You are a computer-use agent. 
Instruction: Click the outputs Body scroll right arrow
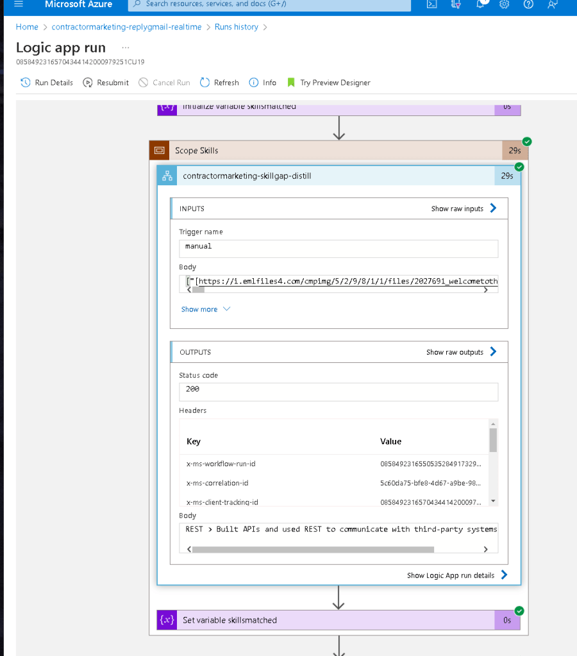coord(486,550)
